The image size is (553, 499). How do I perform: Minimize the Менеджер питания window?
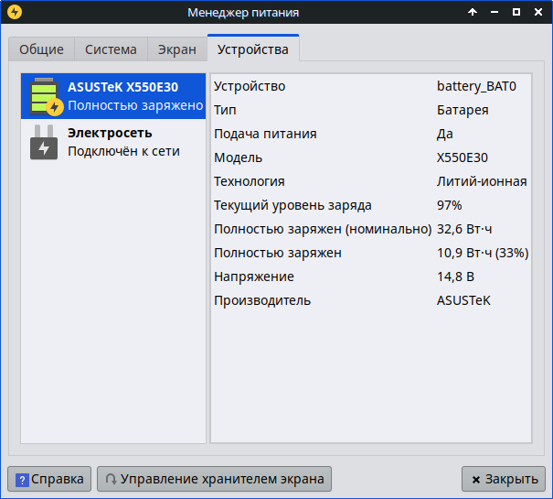(x=495, y=13)
